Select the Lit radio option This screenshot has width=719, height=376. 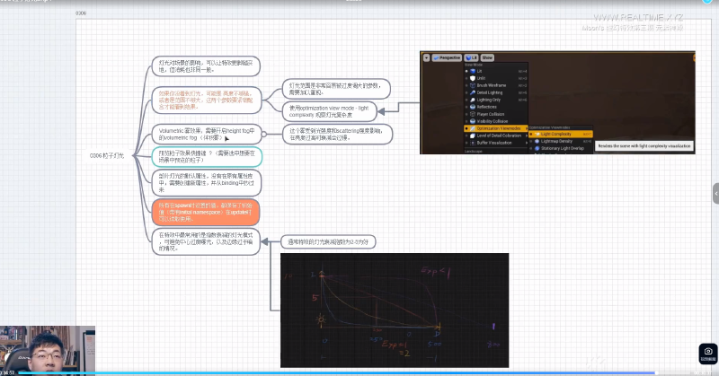click(466, 71)
